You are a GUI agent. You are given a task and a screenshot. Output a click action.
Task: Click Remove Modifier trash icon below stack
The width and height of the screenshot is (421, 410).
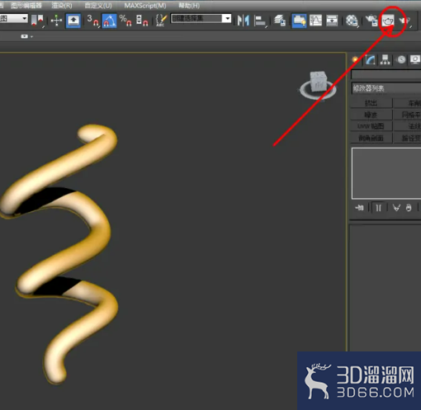tap(409, 208)
